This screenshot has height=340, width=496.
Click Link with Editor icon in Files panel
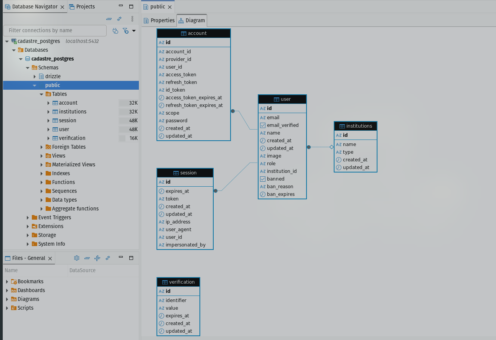click(x=108, y=258)
